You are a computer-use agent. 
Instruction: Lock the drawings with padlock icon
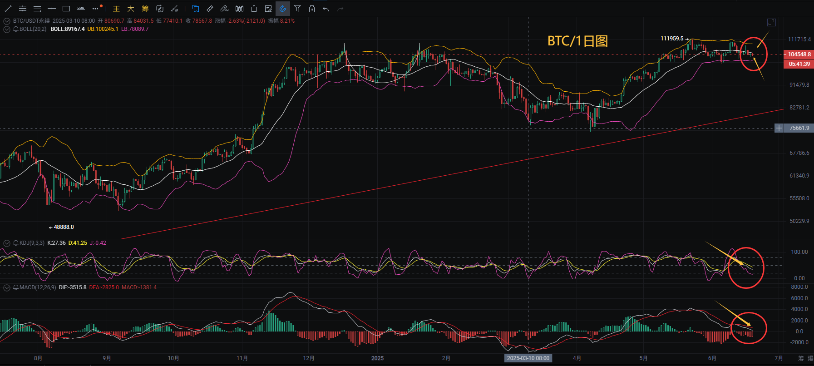click(x=254, y=9)
